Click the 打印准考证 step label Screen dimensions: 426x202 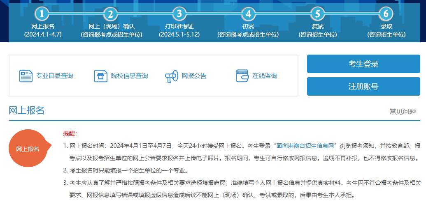tap(179, 27)
